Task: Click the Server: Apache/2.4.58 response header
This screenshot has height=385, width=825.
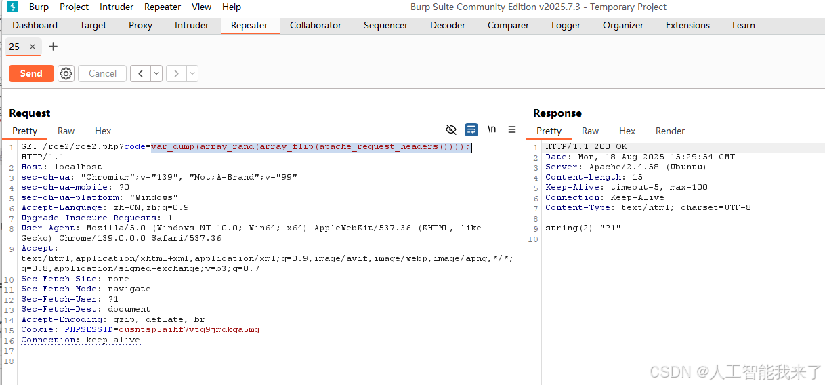Action: coord(626,167)
